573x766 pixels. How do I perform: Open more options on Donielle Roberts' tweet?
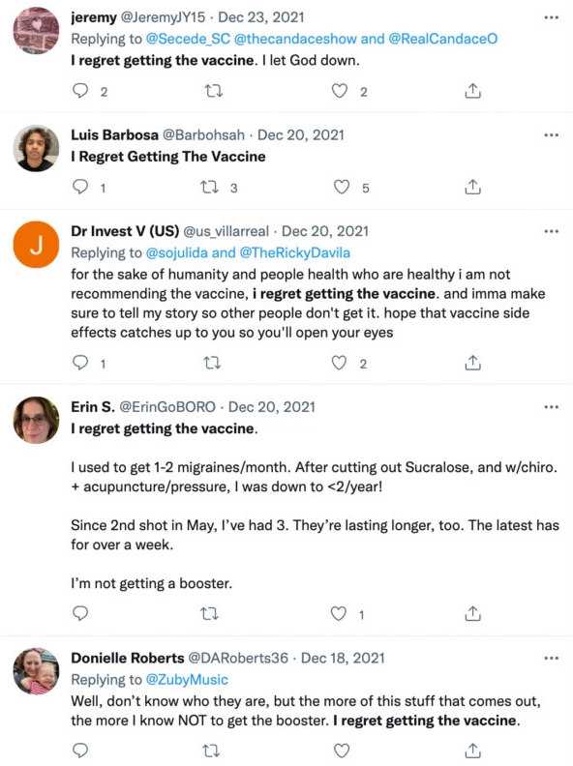(551, 658)
